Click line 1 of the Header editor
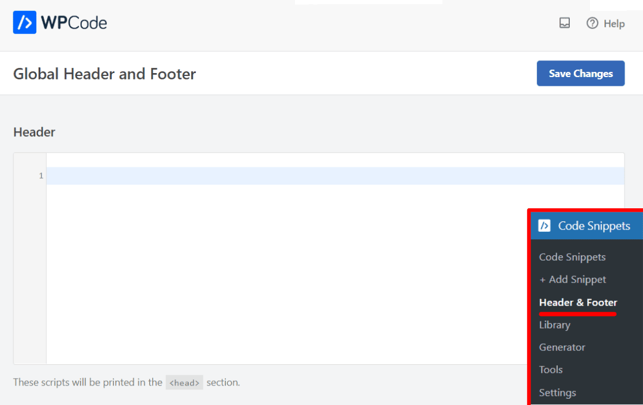Image resolution: width=643 pixels, height=405 pixels. click(230, 175)
